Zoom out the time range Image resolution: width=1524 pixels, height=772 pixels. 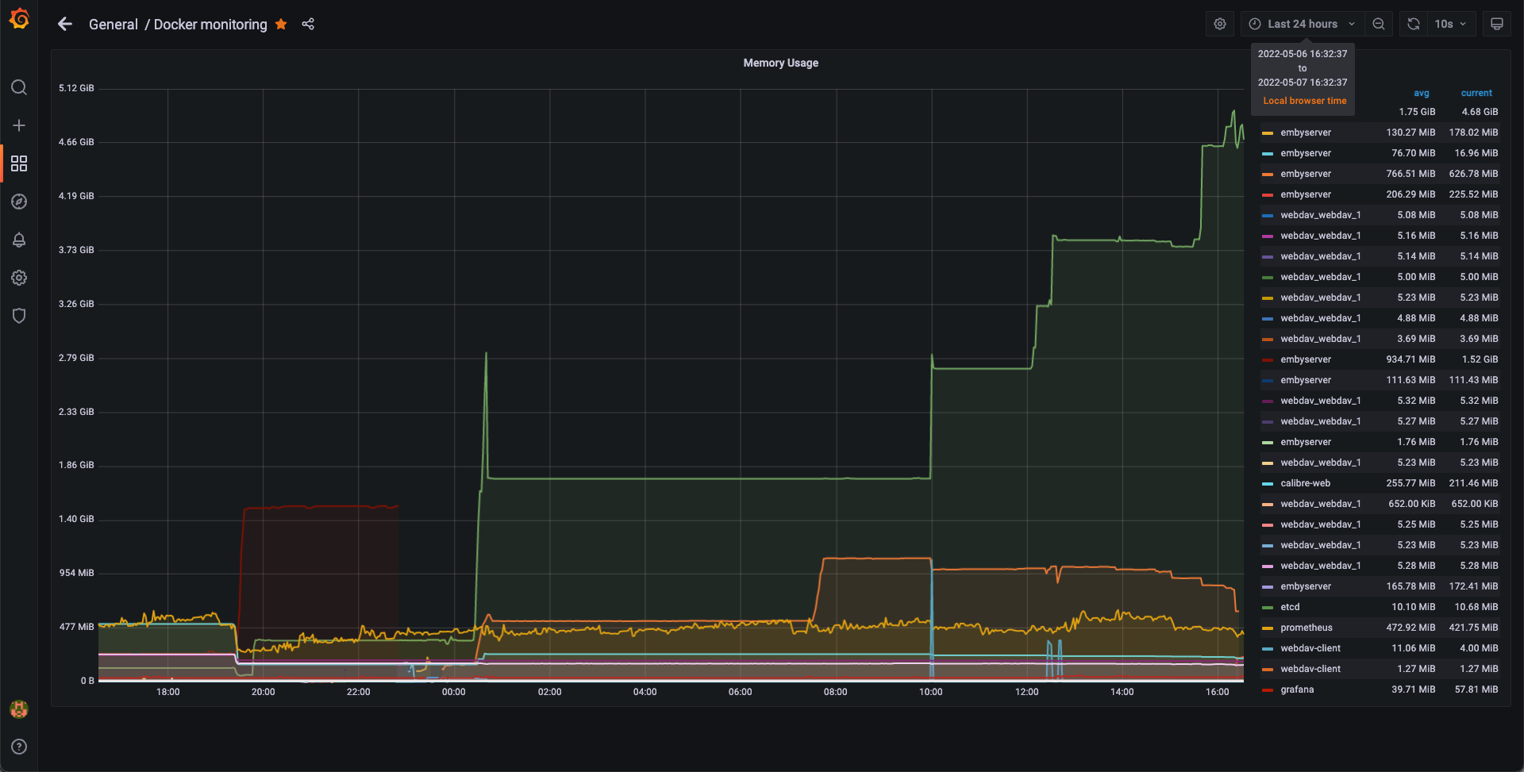click(1379, 24)
